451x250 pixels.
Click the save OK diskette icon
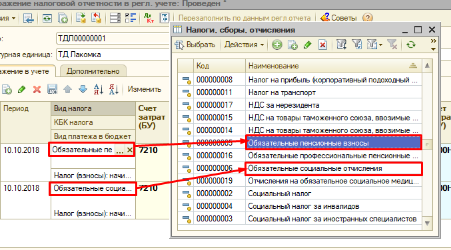[53, 89]
